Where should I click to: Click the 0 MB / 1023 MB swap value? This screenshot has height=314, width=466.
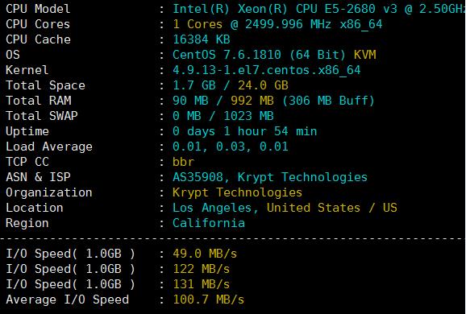(223, 116)
